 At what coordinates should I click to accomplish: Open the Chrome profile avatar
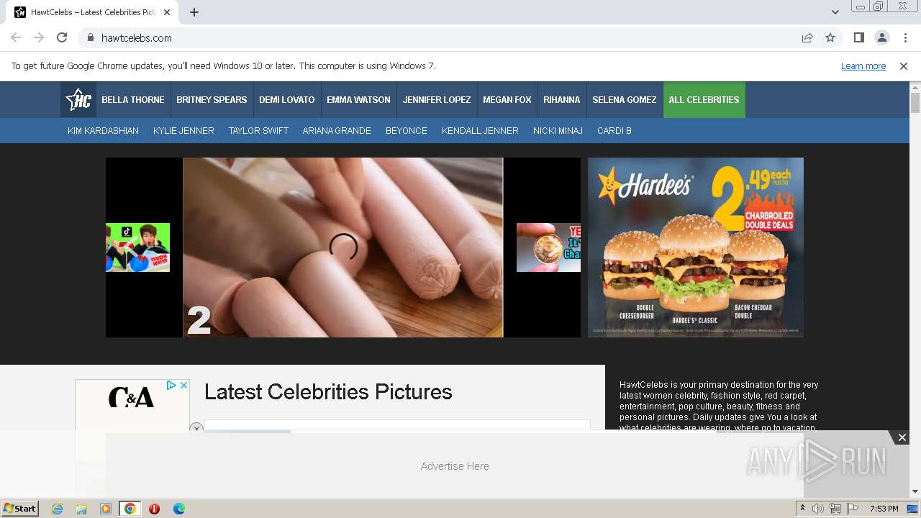click(x=882, y=37)
